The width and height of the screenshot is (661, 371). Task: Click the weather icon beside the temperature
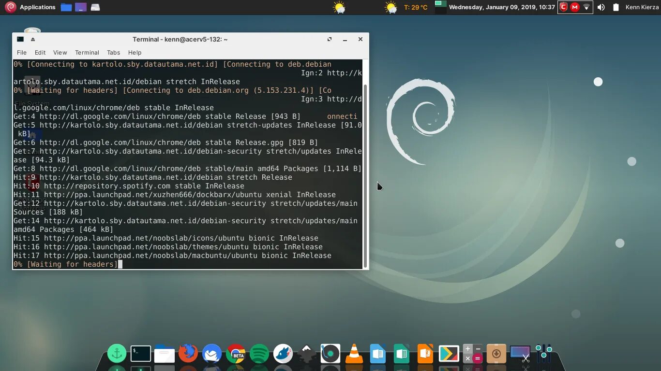click(391, 7)
